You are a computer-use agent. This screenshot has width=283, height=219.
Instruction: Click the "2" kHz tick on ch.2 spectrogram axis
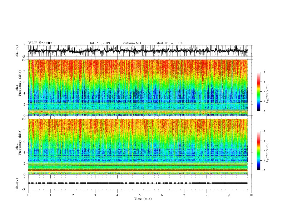pyautogui.click(x=25, y=164)
